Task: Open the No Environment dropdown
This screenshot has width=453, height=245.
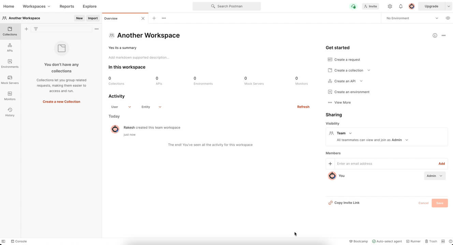Action: coord(411,18)
